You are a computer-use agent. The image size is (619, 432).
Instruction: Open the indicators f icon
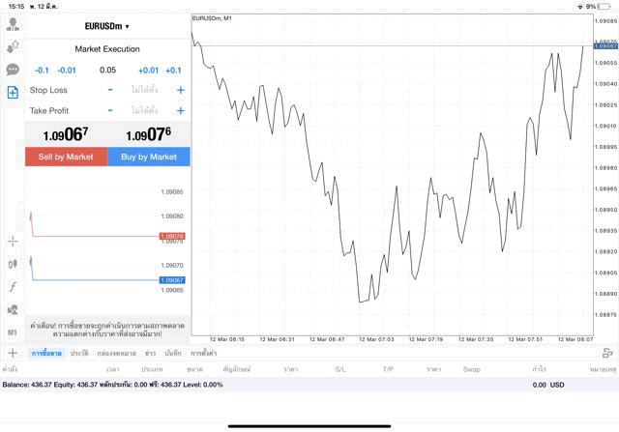point(13,287)
